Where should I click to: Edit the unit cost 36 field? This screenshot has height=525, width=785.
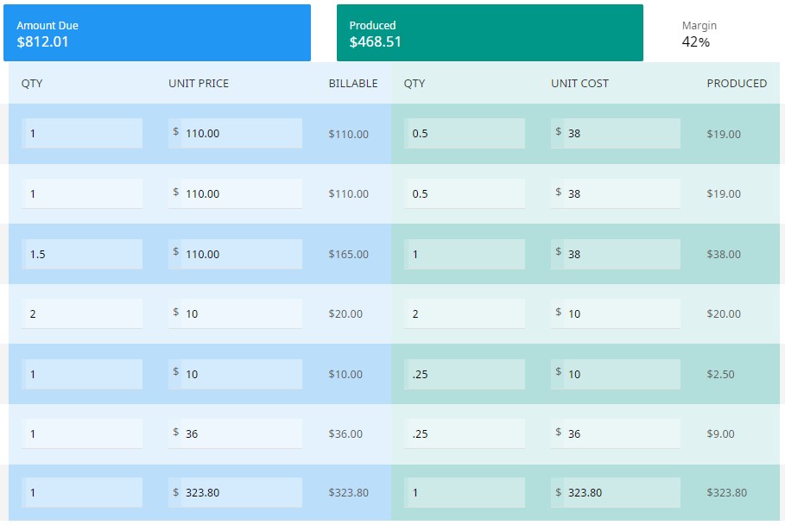(615, 433)
